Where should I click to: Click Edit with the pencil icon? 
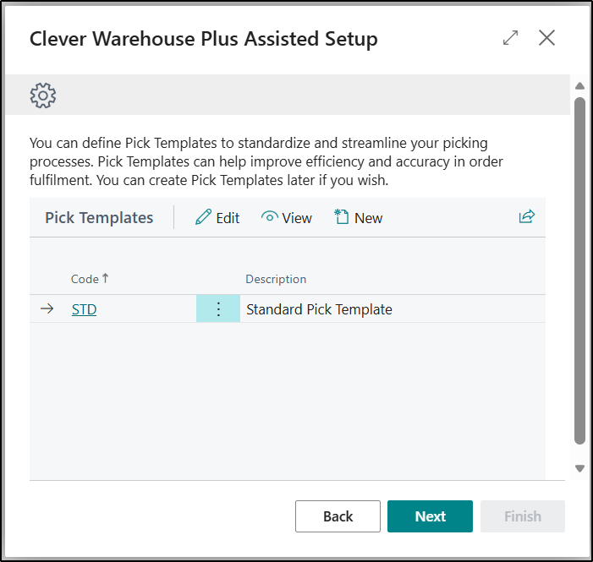pyautogui.click(x=217, y=218)
